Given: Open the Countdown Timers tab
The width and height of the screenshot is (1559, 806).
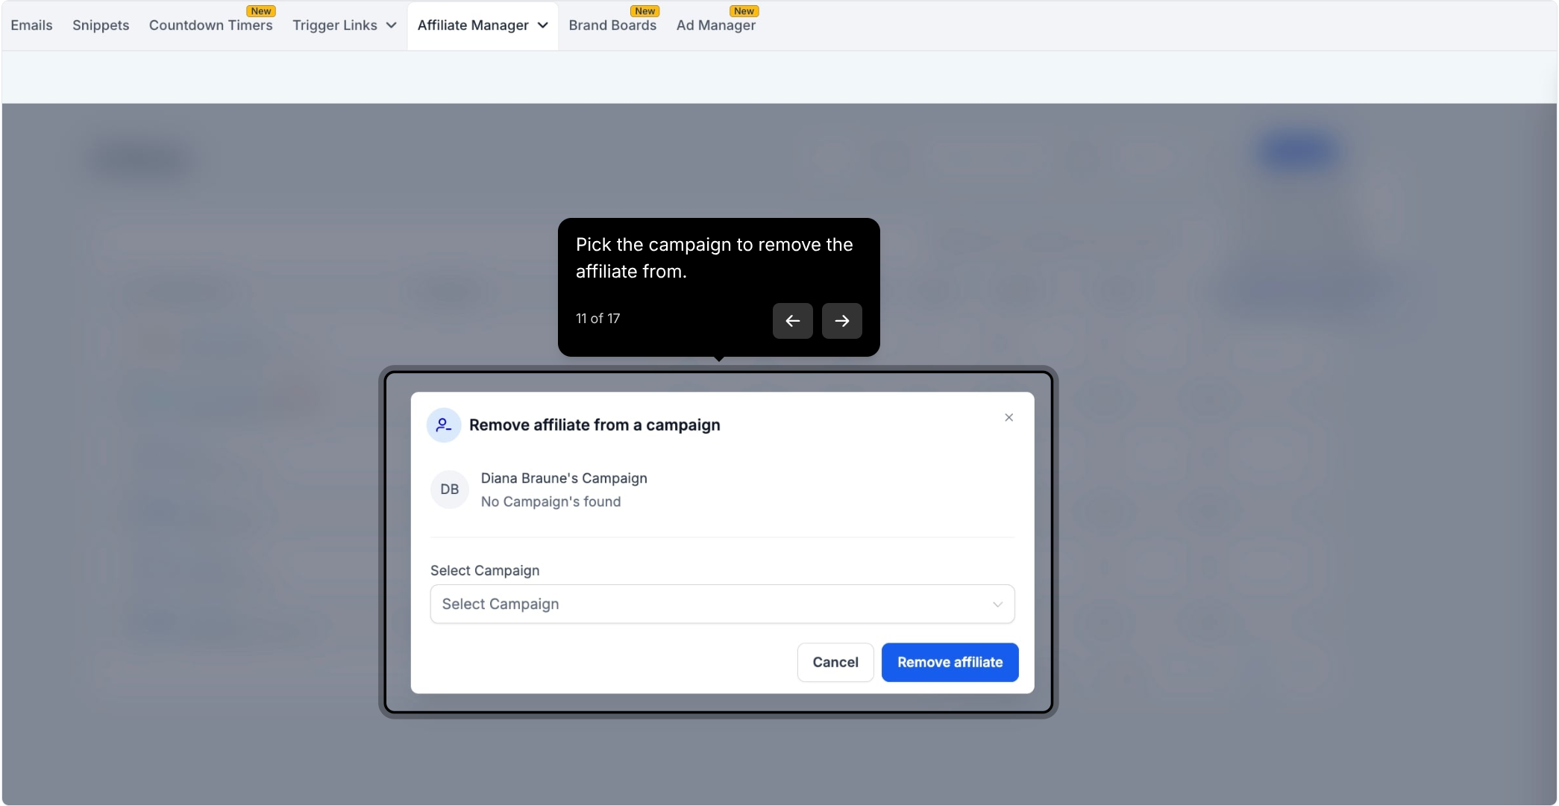Looking at the screenshot, I should (211, 25).
